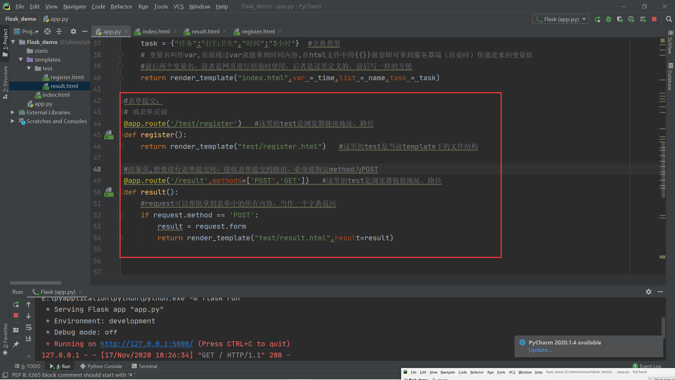
Task: Click Scroll to End icon in console
Action: point(28,338)
